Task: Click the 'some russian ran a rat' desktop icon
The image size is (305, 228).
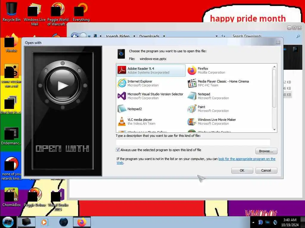Action: click(11, 76)
